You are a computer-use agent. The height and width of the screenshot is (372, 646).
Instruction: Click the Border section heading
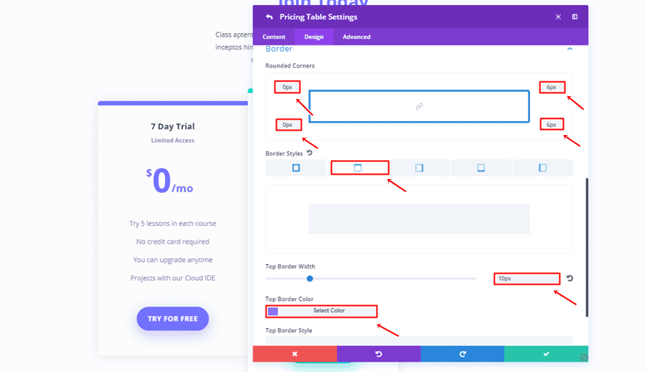[279, 49]
